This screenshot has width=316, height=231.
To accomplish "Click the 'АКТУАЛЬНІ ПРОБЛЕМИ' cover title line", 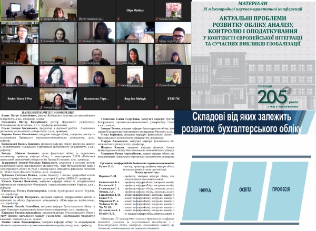I will click(252, 18).
